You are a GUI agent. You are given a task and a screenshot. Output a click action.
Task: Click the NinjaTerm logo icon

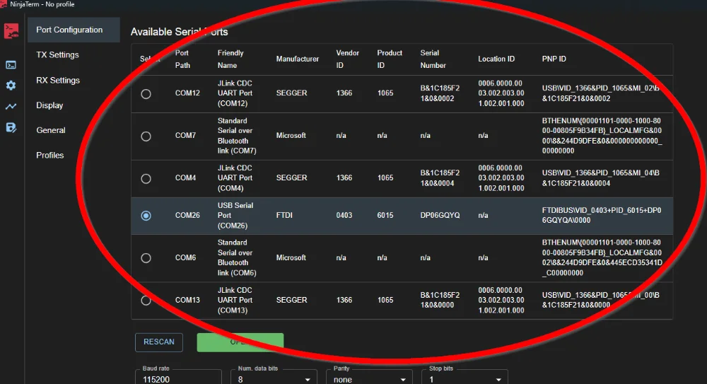(11, 31)
